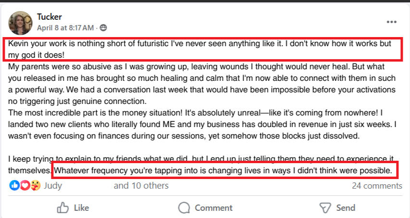Open Tucker's profile via name link
The image size is (410, 218).
coord(50,17)
